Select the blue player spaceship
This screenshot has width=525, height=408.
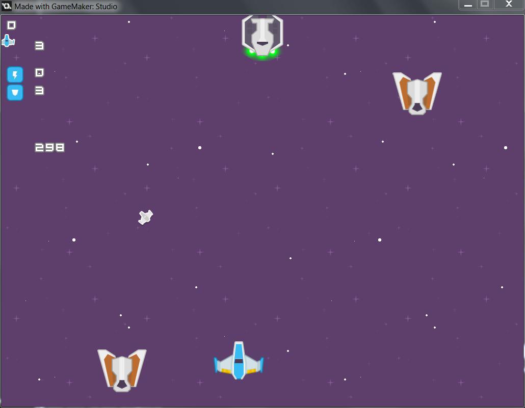pyautogui.click(x=239, y=361)
